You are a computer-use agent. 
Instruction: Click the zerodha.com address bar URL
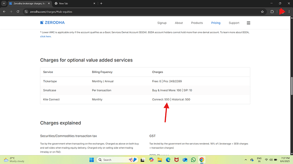pos(51,11)
